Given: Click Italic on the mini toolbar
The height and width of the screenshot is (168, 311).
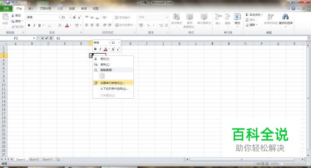Looking at the screenshot, I should [x=100, y=49].
